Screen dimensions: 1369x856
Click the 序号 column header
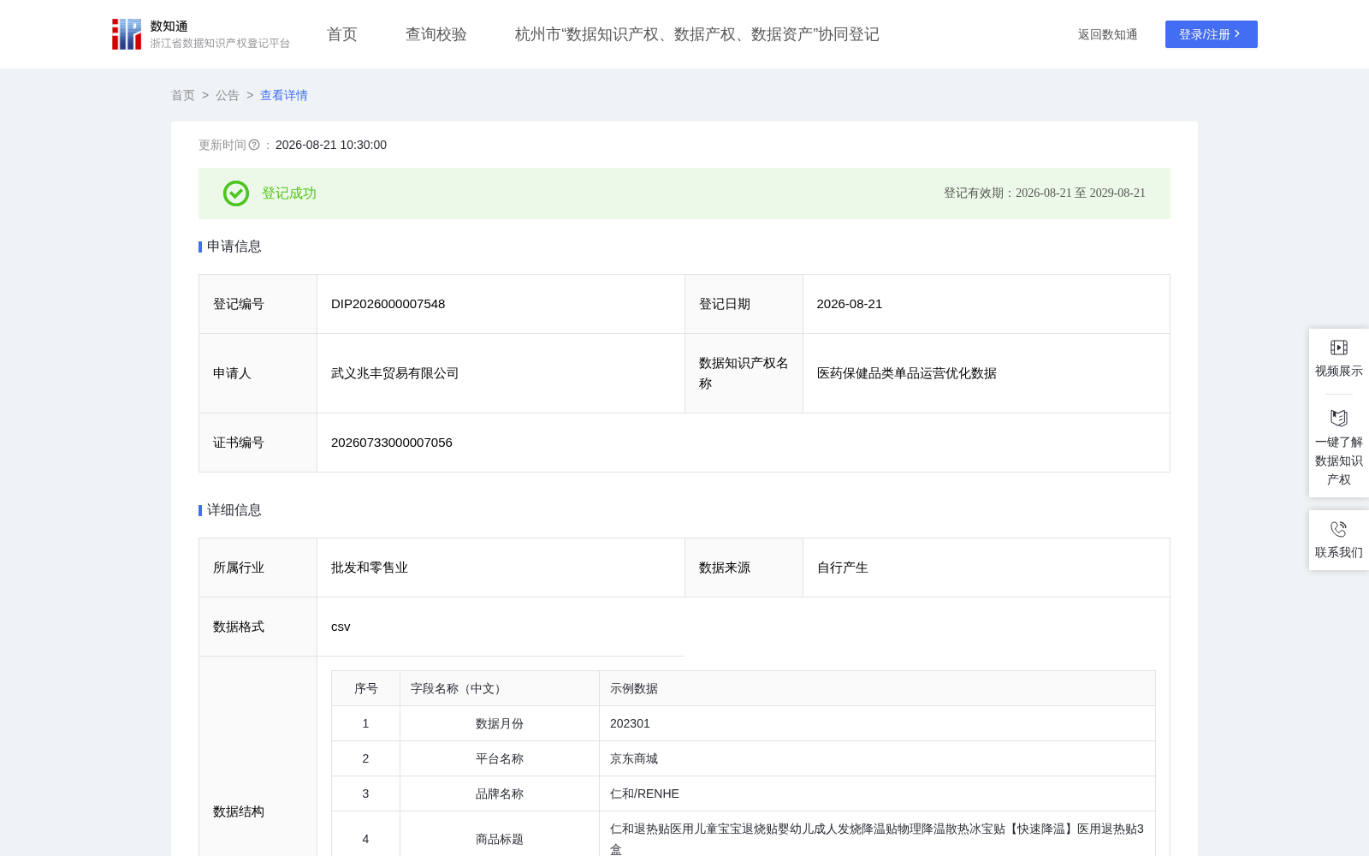pyautogui.click(x=366, y=688)
